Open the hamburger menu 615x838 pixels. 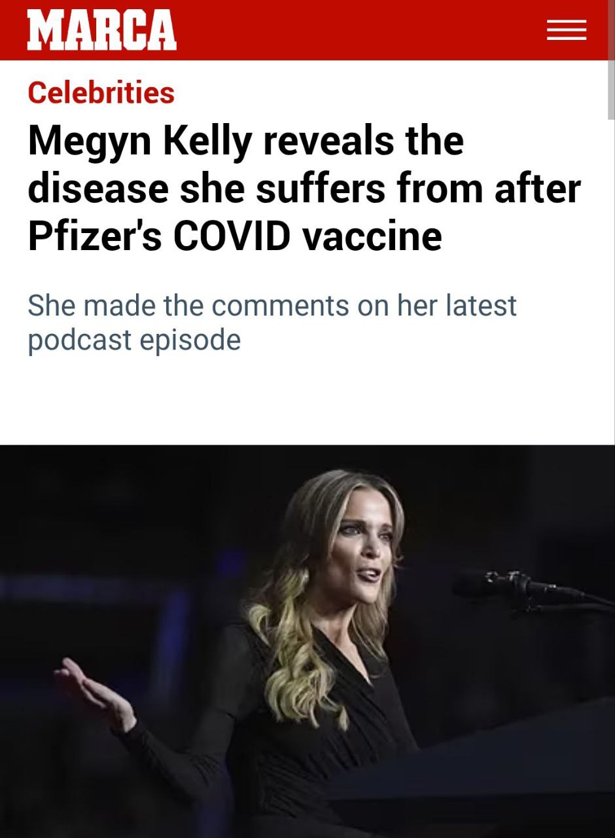[566, 30]
